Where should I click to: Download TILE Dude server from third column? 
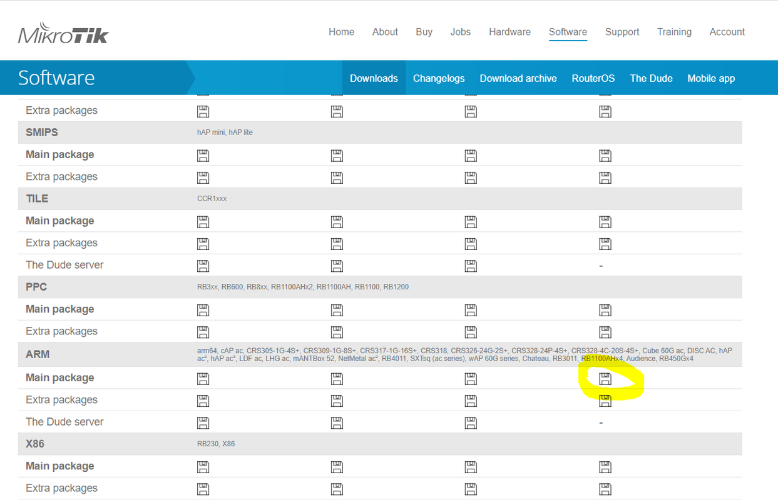point(471,266)
